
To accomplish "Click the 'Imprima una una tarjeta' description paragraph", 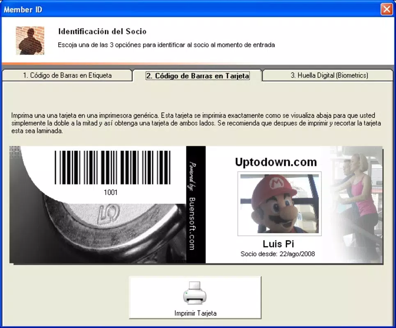I will coord(196,123).
